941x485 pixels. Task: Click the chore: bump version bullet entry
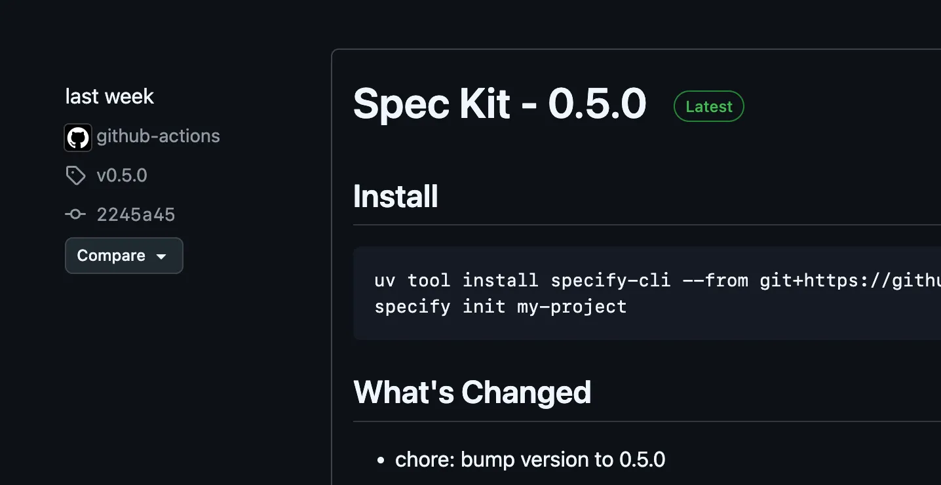click(x=530, y=459)
